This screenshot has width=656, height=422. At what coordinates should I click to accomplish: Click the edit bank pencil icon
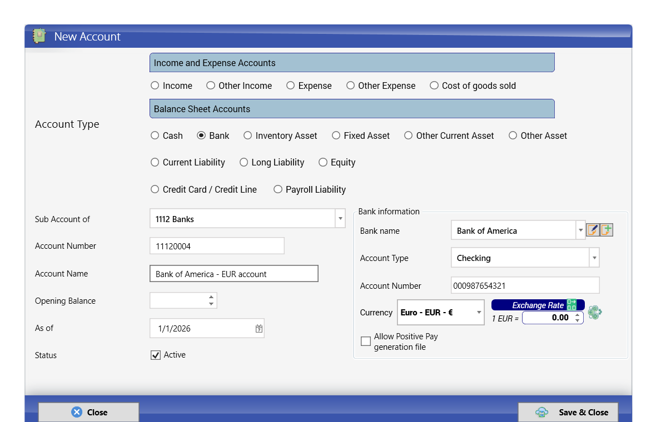click(593, 230)
